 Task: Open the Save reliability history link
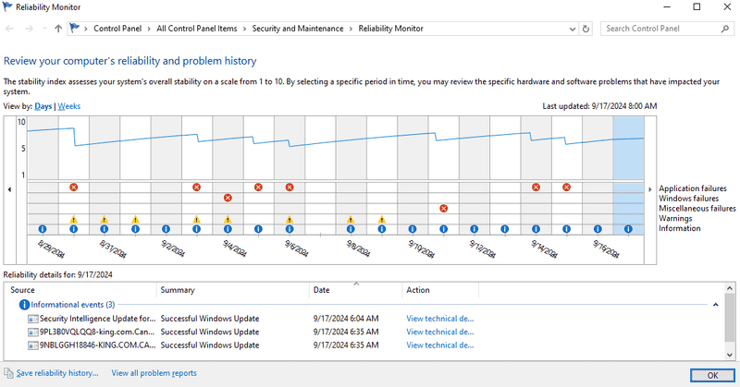coord(56,373)
